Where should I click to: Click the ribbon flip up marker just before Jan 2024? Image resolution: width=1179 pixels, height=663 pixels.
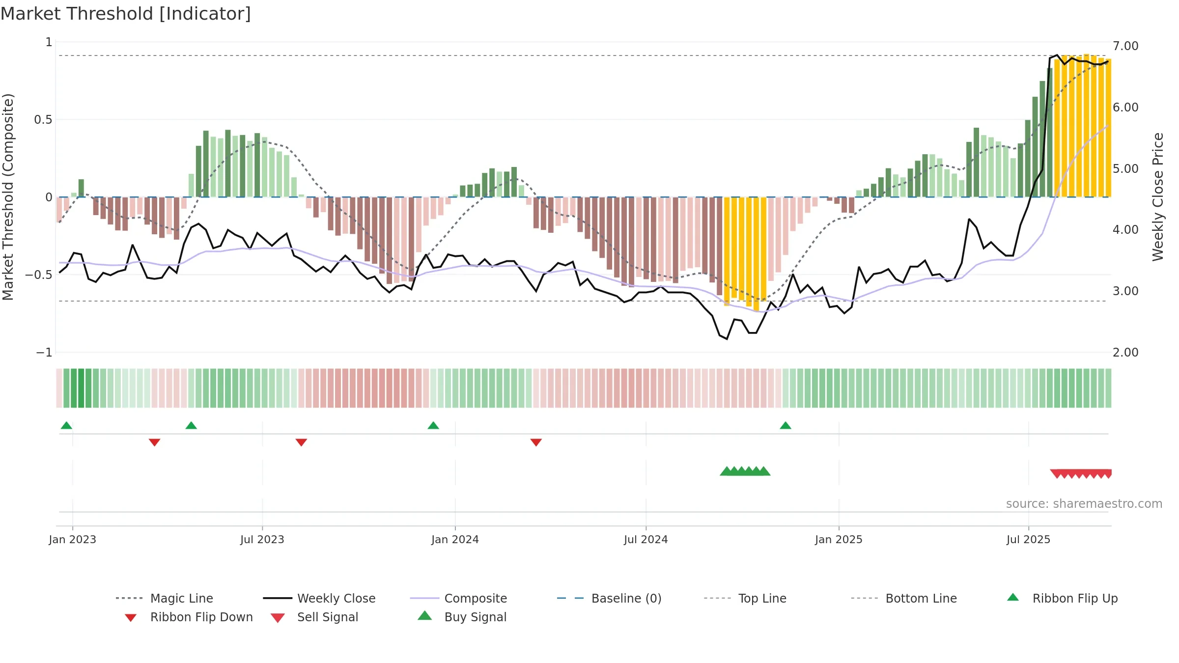click(x=433, y=425)
